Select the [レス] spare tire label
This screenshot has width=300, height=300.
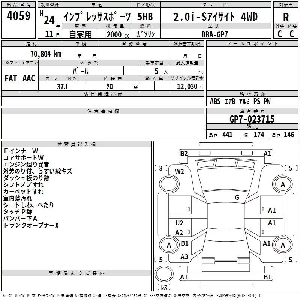(x=164, y=287)
